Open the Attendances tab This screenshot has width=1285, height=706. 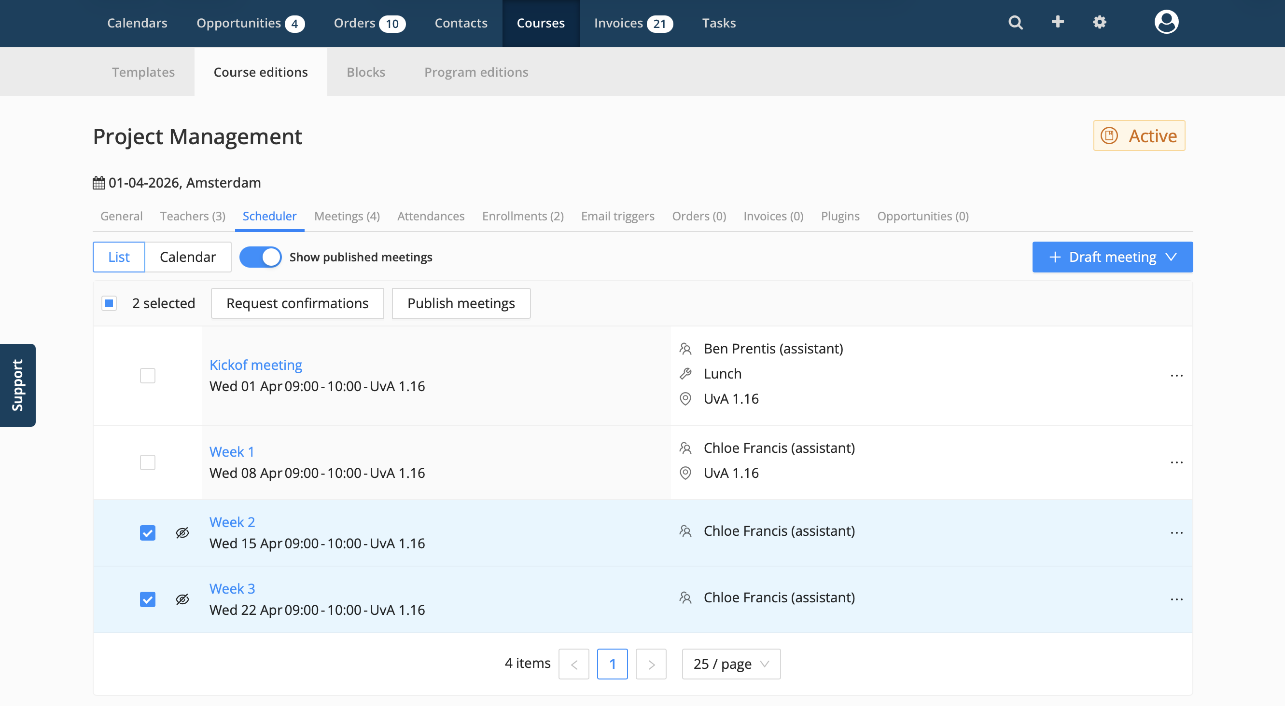[431, 216]
